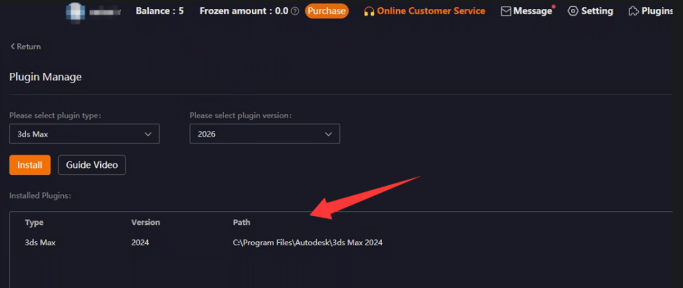Image resolution: width=683 pixels, height=288 pixels.
Task: Click the Balance : 5 text
Action: pos(160,11)
